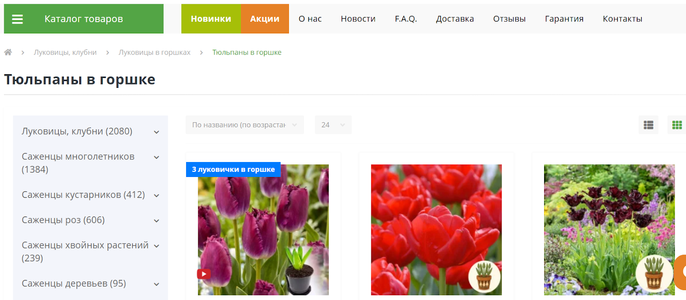Viewport: 686px width, 300px height.
Task: Open the hamburger menu icon in the catalog button
Action: pyautogui.click(x=17, y=19)
